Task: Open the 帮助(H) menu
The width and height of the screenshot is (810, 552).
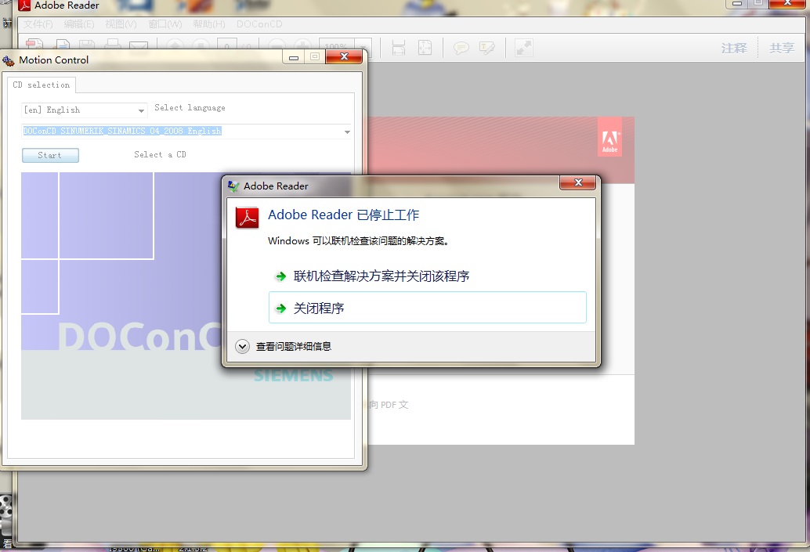Action: (x=208, y=24)
